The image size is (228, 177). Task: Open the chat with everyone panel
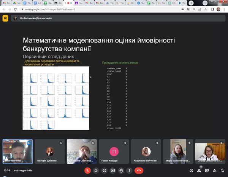pyautogui.click(x=207, y=171)
